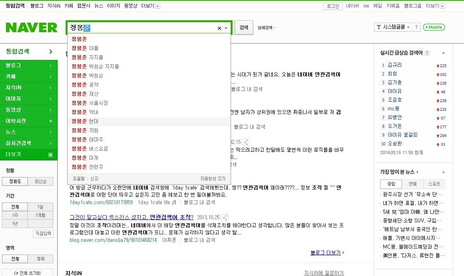Set period filter to 1주
The height and width of the screenshot is (276, 464).
point(15,215)
